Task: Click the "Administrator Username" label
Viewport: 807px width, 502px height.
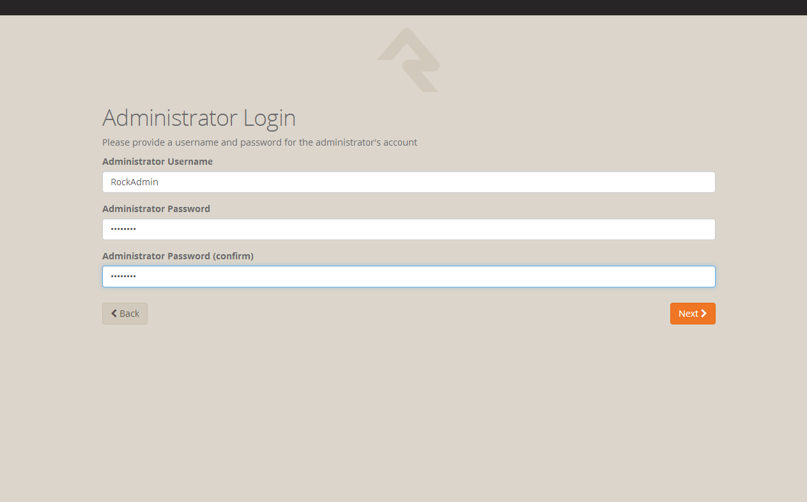Action: 157,162
